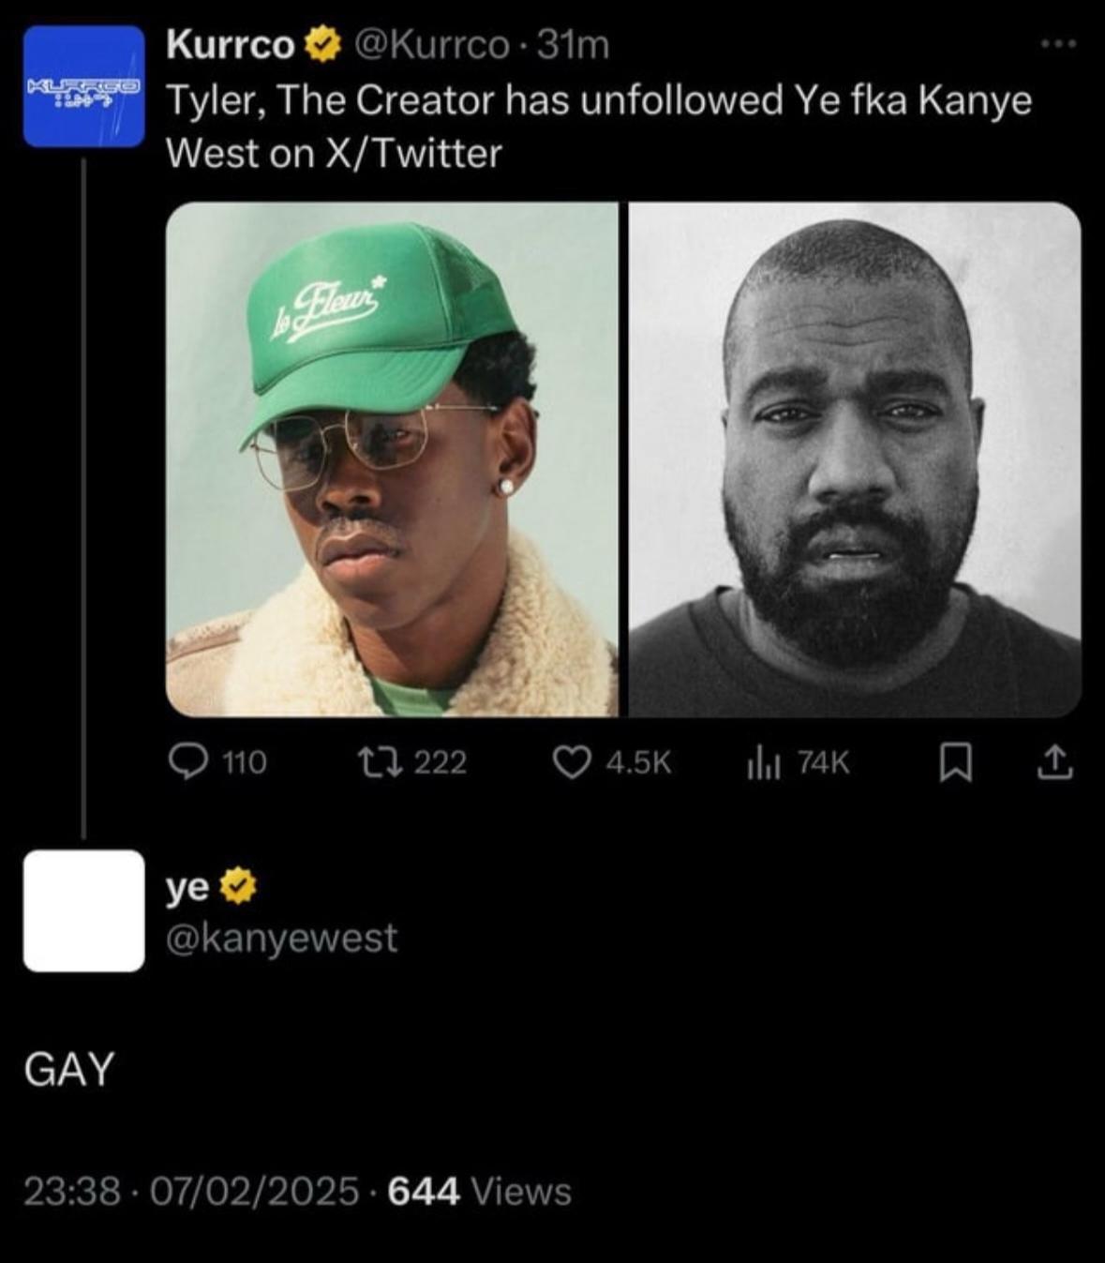The height and width of the screenshot is (1263, 1105).
Task: Open the left photo with the green cap
Action: coord(392,459)
